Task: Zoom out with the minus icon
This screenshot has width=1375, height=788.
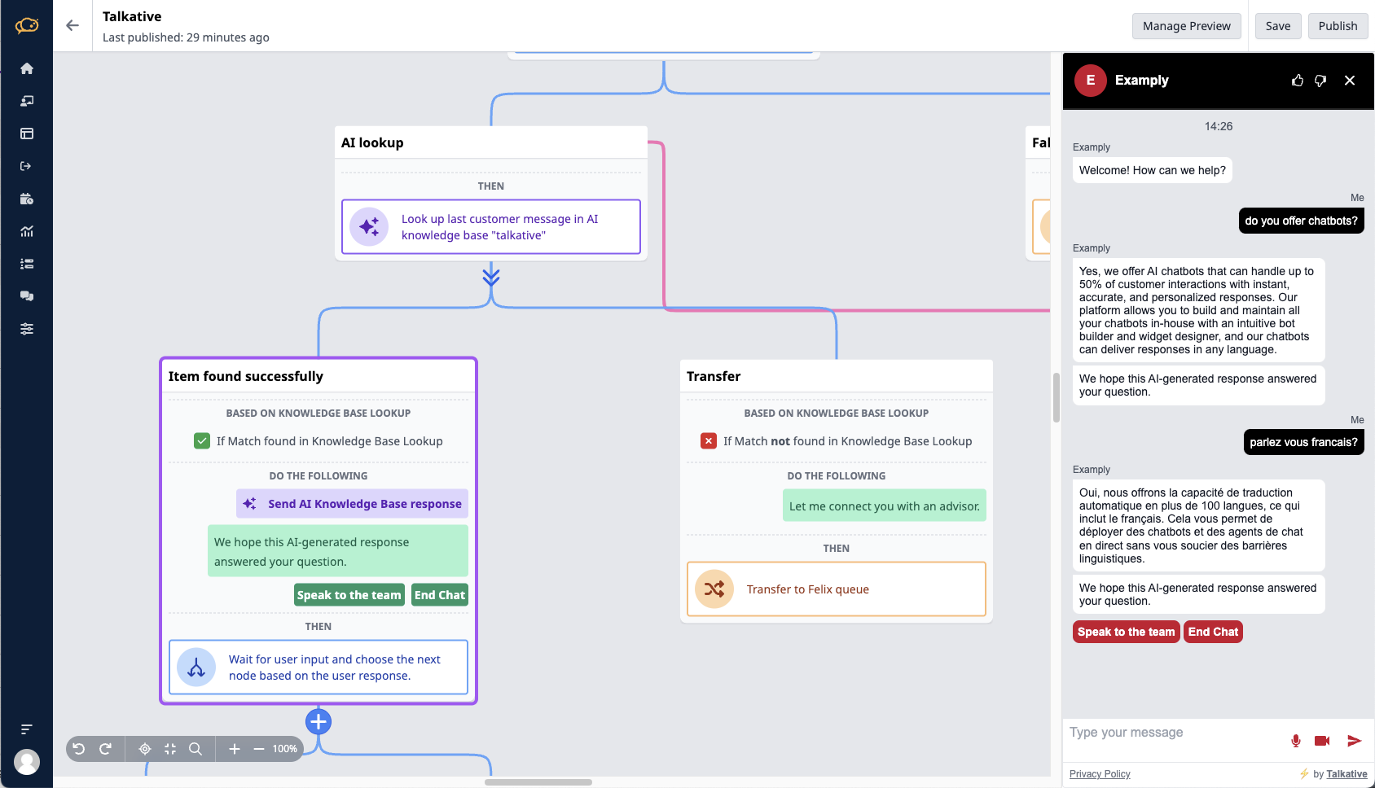Action: (x=259, y=749)
